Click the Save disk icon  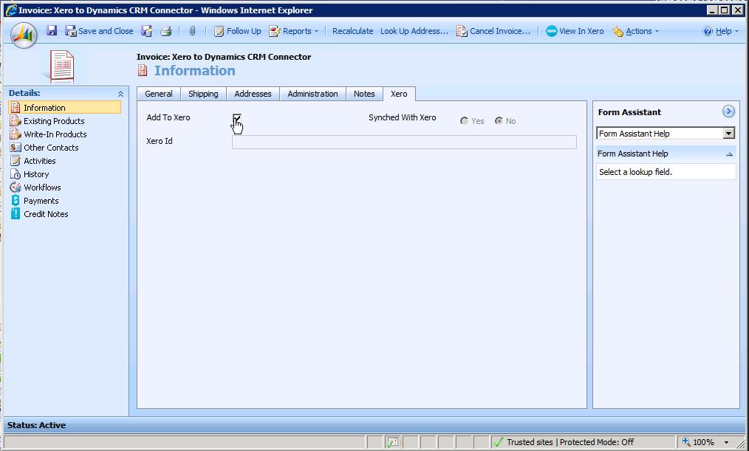coord(52,31)
